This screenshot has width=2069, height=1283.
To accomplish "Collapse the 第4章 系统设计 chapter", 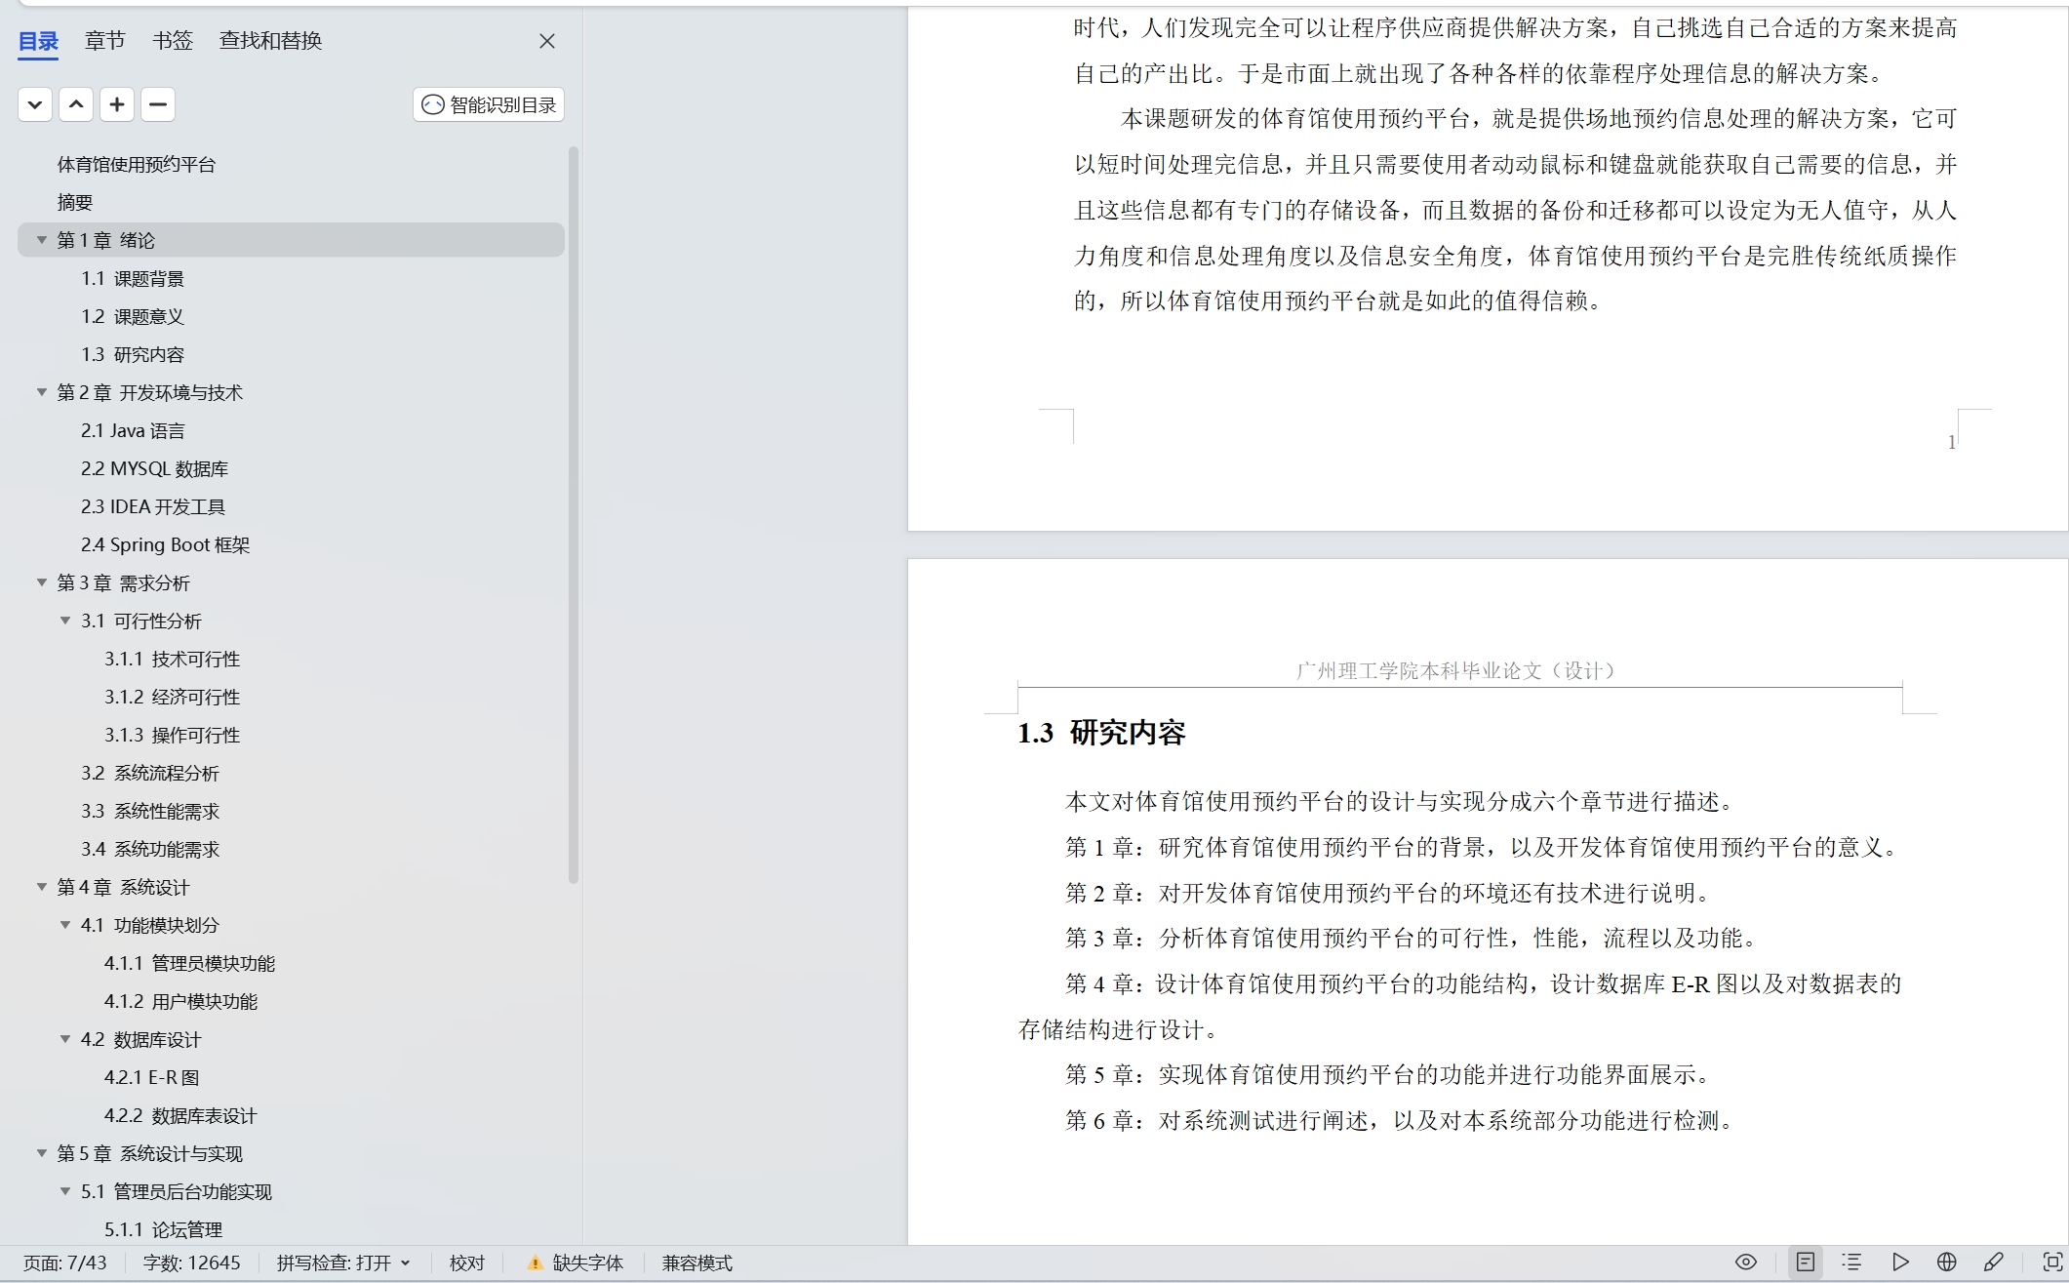I will (x=42, y=887).
